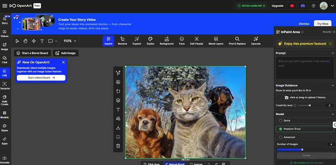This screenshot has width=336, height=165.
Task: Select the Edit People tool tab
Action: pos(197,41)
